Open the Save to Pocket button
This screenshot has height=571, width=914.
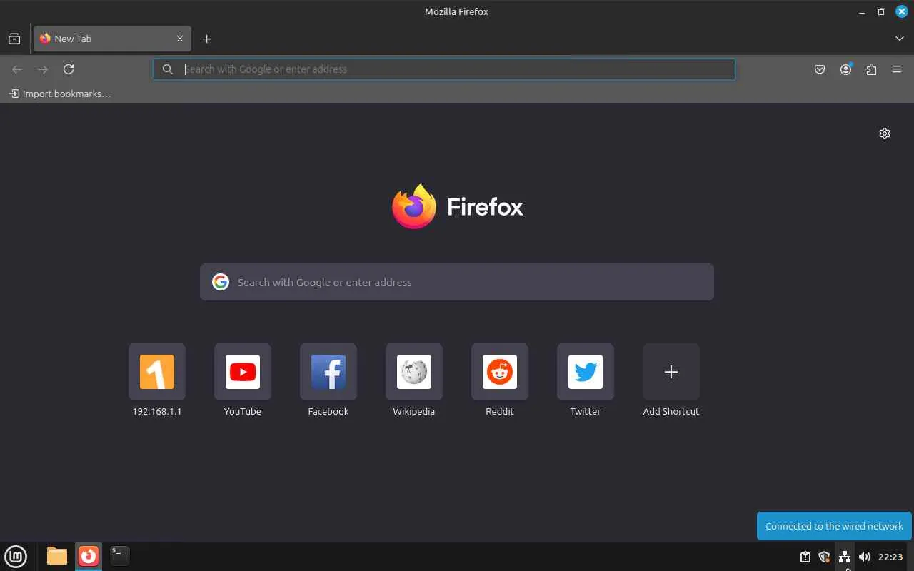(x=820, y=69)
